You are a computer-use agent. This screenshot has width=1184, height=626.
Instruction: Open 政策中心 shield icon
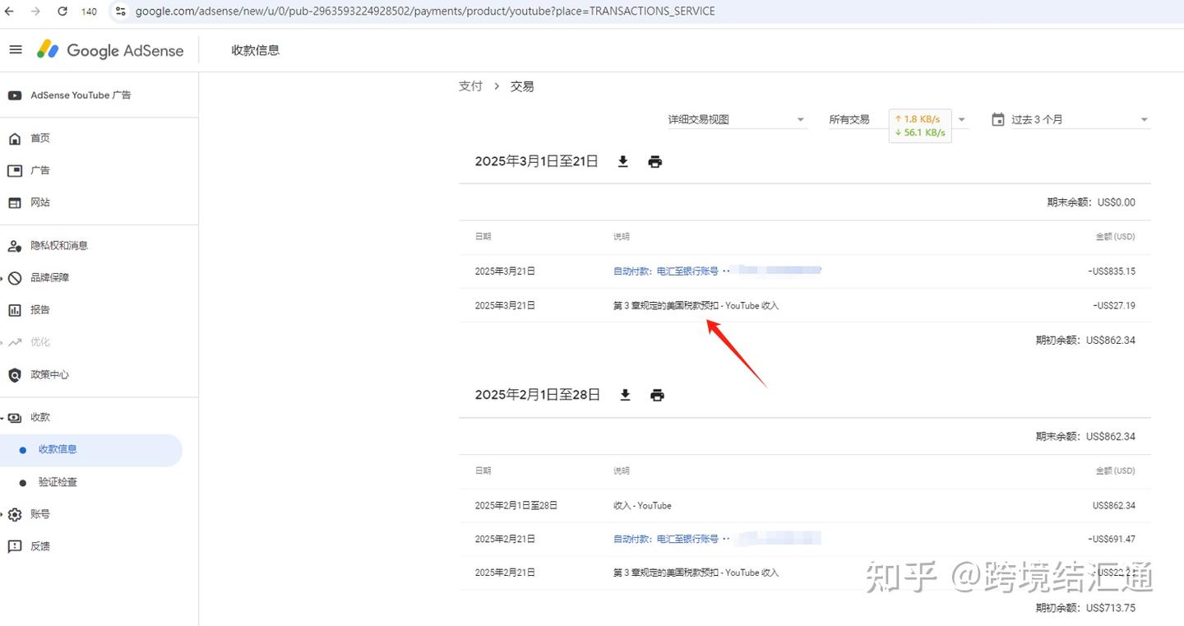pyautogui.click(x=15, y=375)
